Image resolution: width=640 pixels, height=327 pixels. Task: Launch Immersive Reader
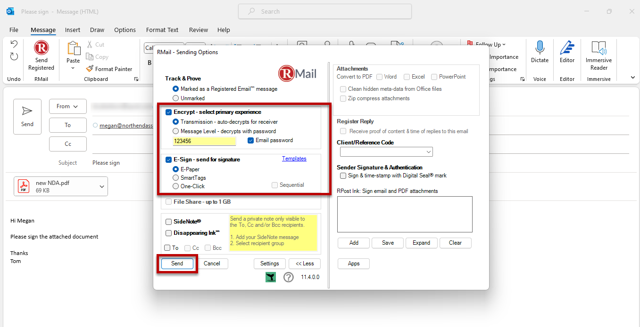(x=598, y=48)
